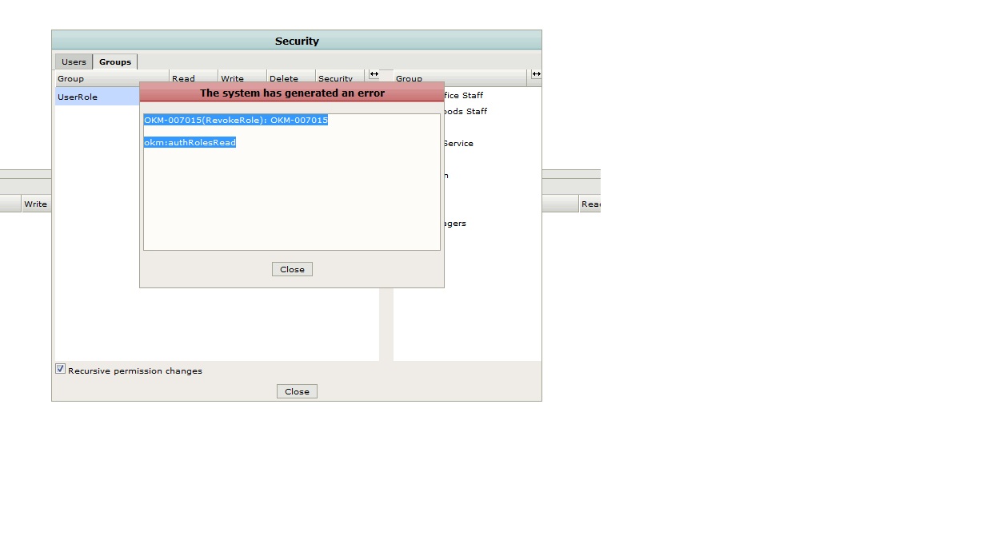Select the group entry ending in 'oods Staff'

(x=466, y=112)
